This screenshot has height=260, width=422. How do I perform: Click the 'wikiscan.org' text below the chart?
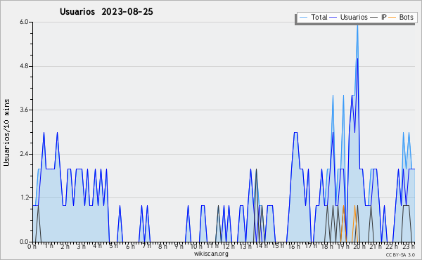211,254
